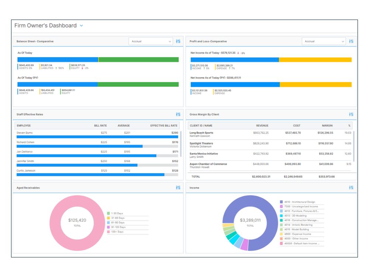Expand the Firm Owner's Dashboard chevron
The image size is (369, 277).
82,26
